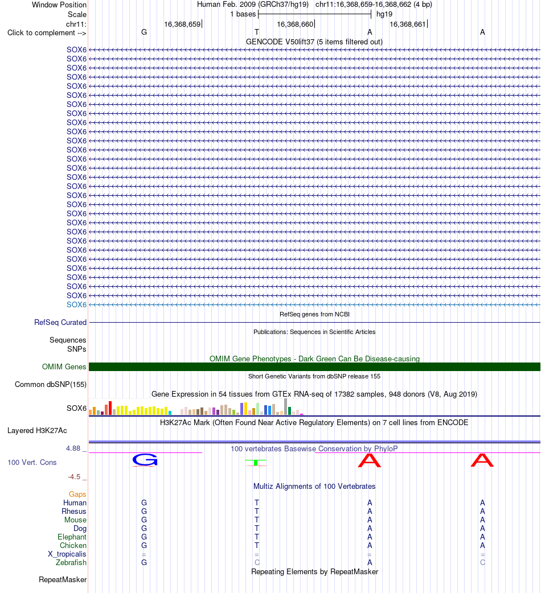Click the dark green OMIM Genes bar

coord(314,367)
